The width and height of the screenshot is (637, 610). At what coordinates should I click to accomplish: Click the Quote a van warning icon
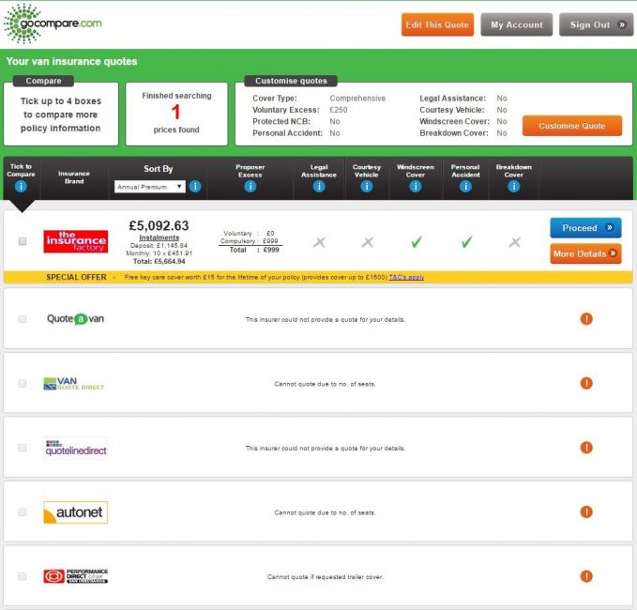click(586, 319)
